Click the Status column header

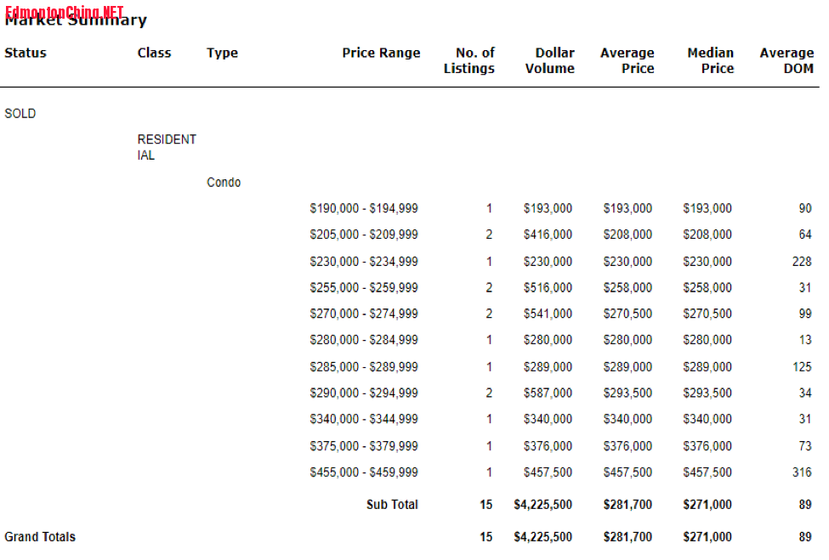click(26, 53)
